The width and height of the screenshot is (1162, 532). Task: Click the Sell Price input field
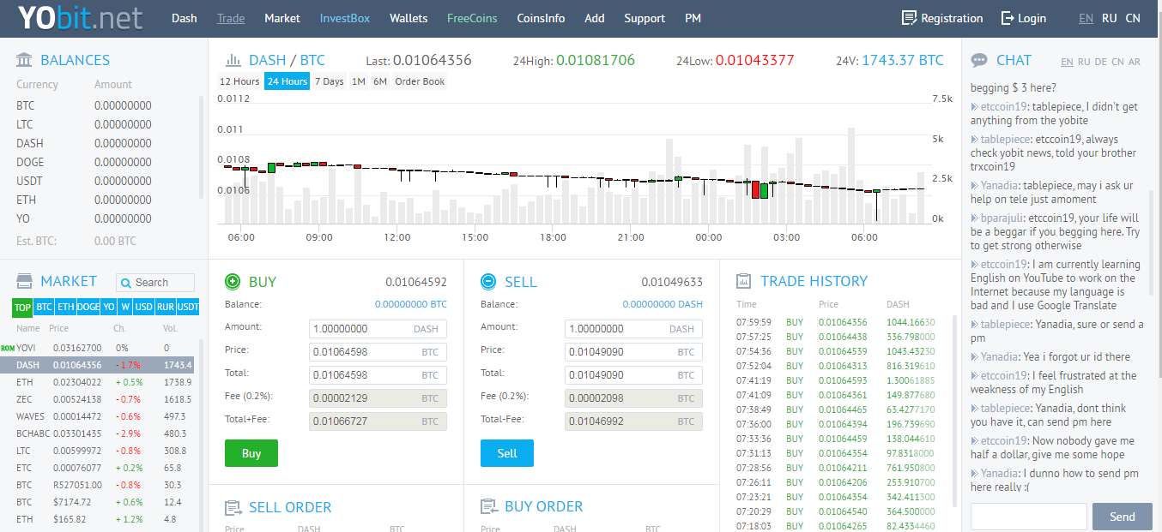[x=633, y=352]
